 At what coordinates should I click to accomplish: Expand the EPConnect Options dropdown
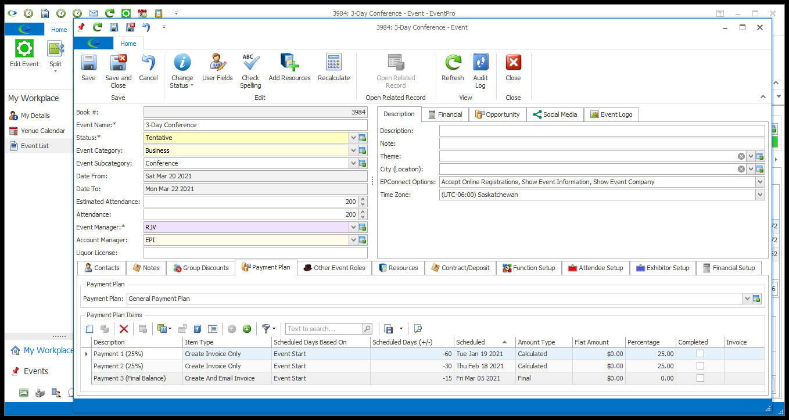(760, 182)
